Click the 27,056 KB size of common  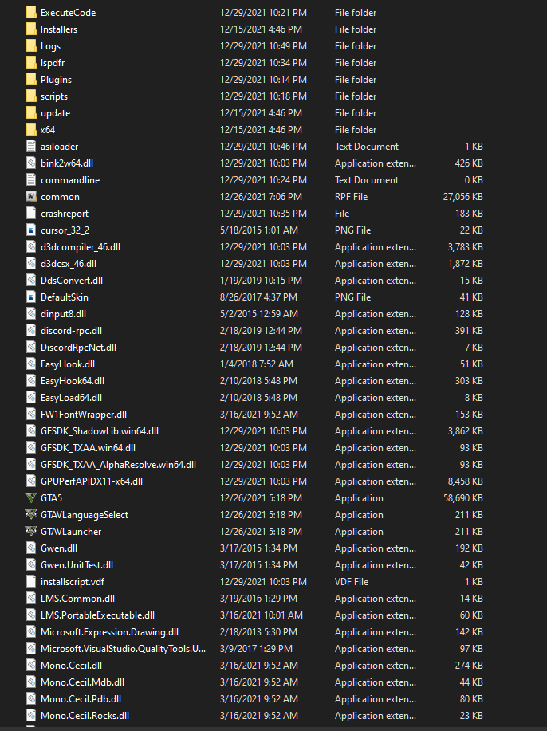(463, 197)
